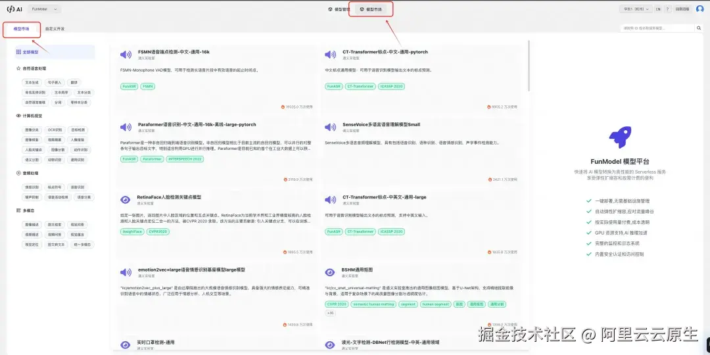Click the search magnifier icon

[x=699, y=28]
